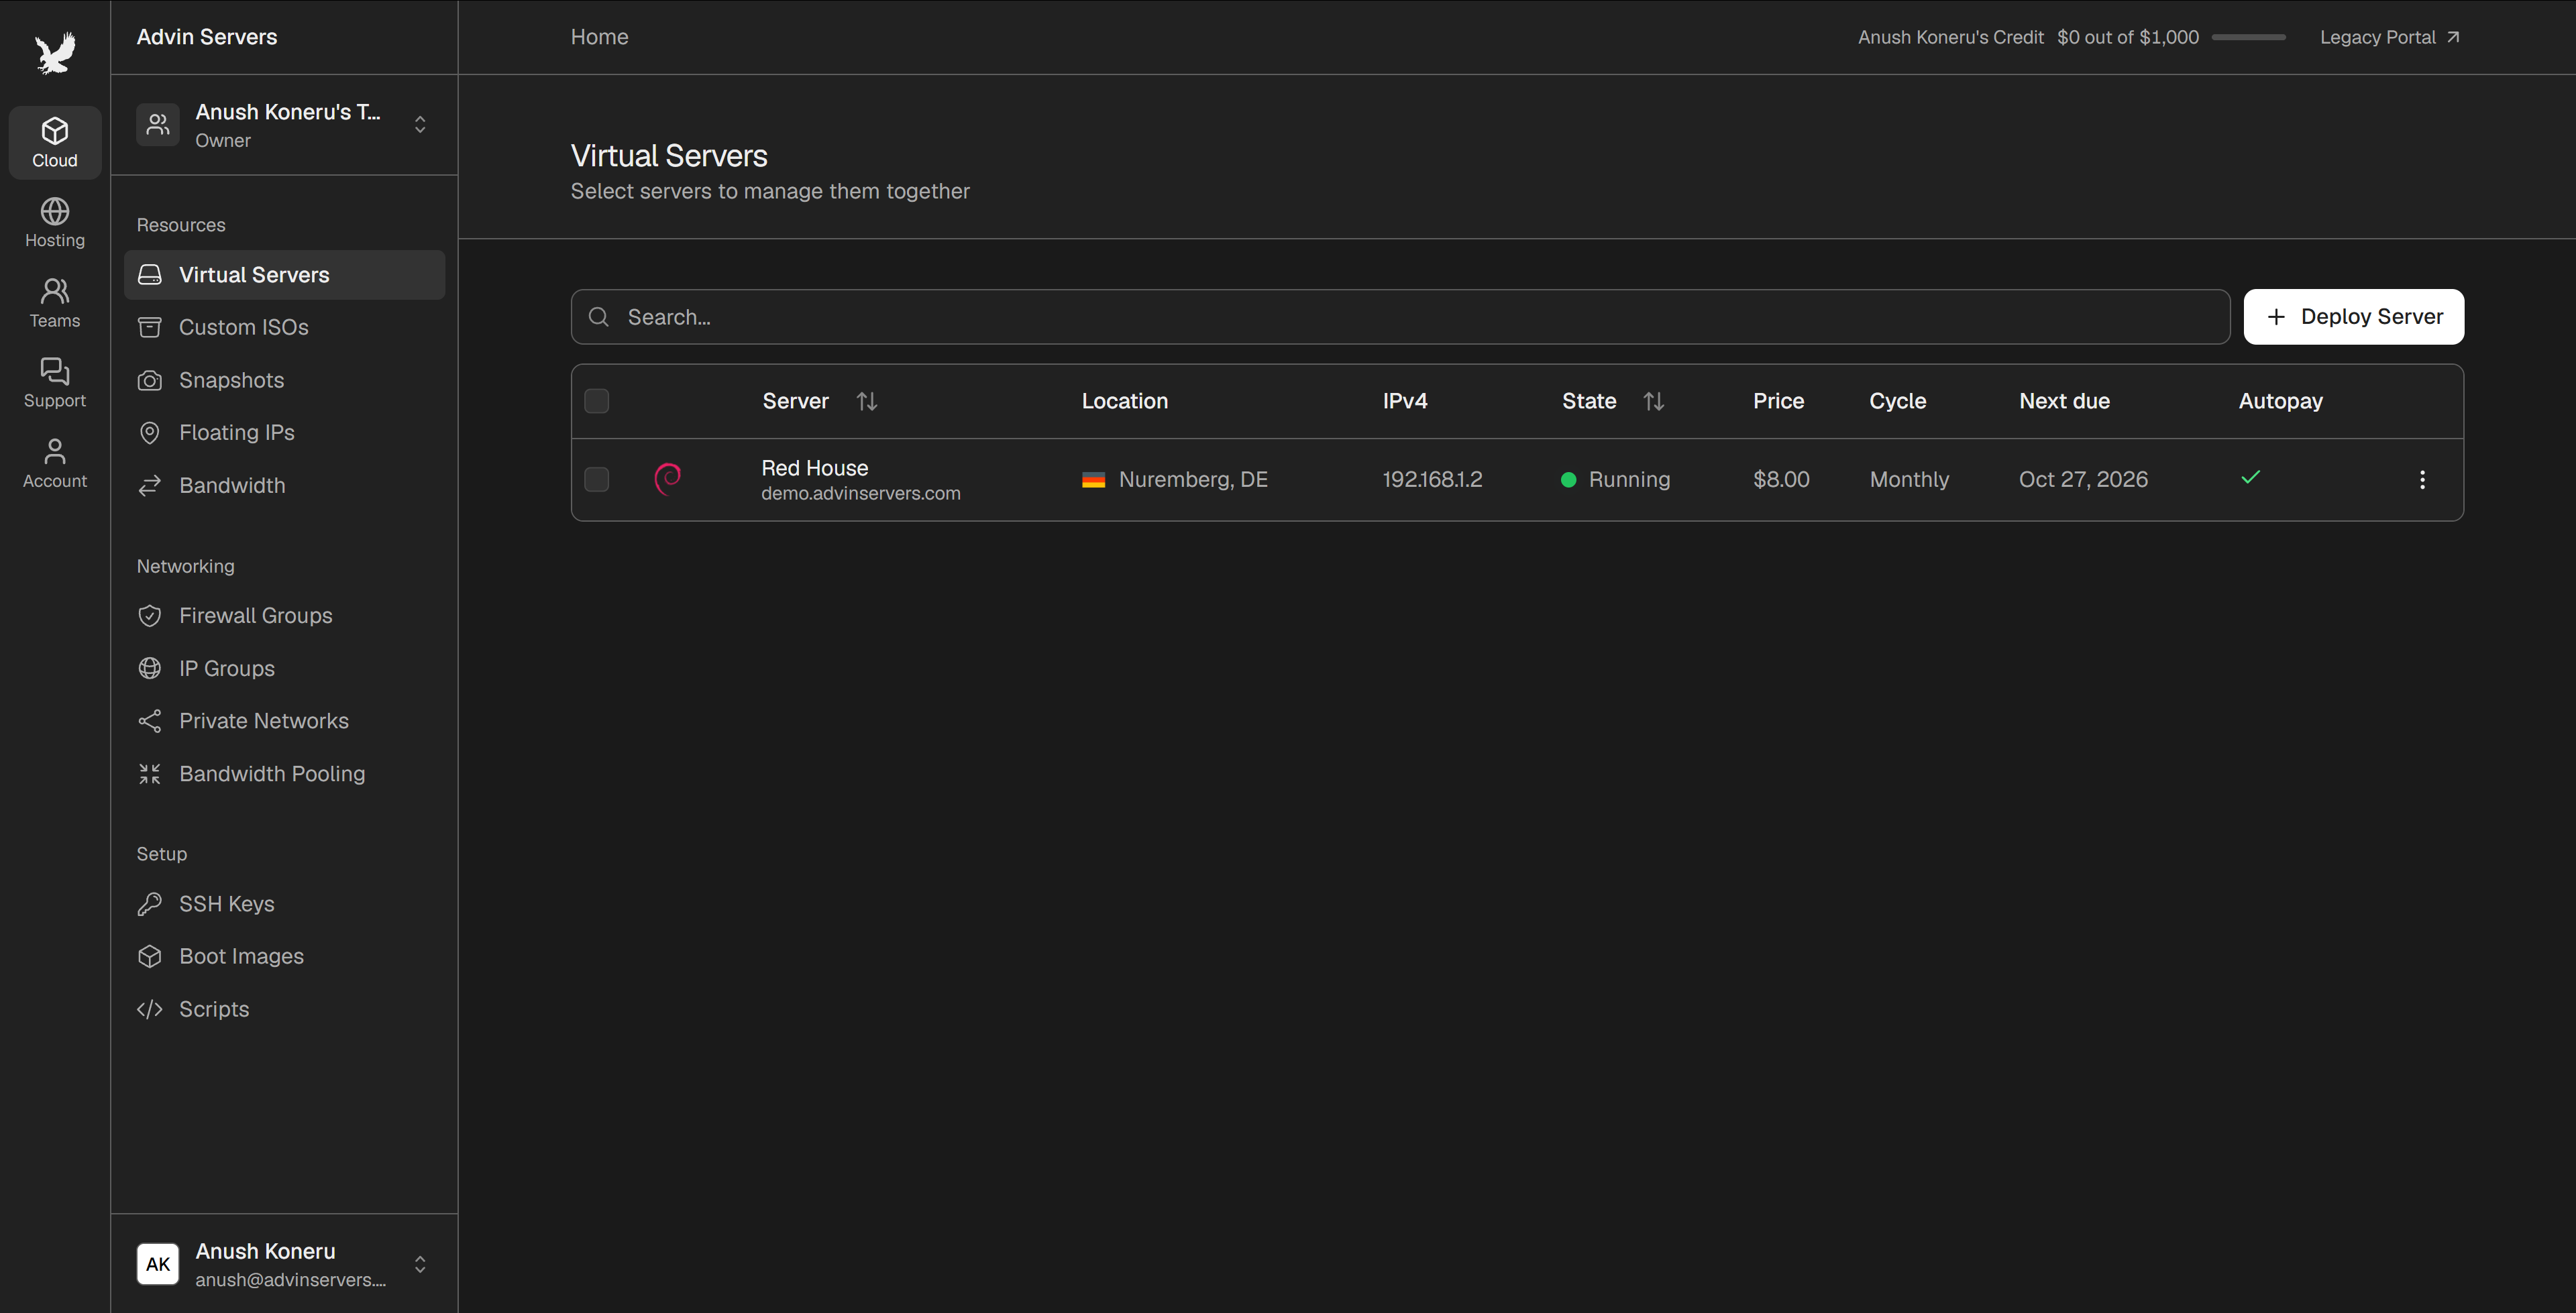Click the green Running status dot
The image size is (2576, 1313).
(1568, 480)
